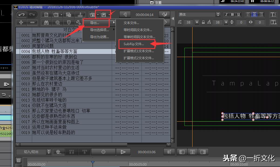Image resolution: width=280 pixels, height=167 pixels.
Task: Select subtitle row 0007 她对当时农村里边的生活
Action: [93, 68]
